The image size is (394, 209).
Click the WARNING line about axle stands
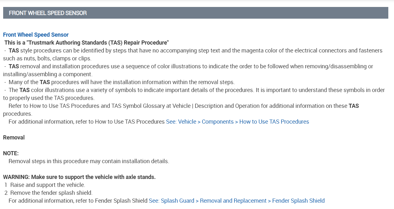click(79, 177)
